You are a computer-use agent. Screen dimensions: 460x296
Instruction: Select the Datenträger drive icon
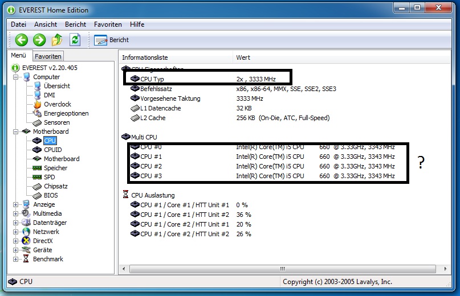[26, 223]
